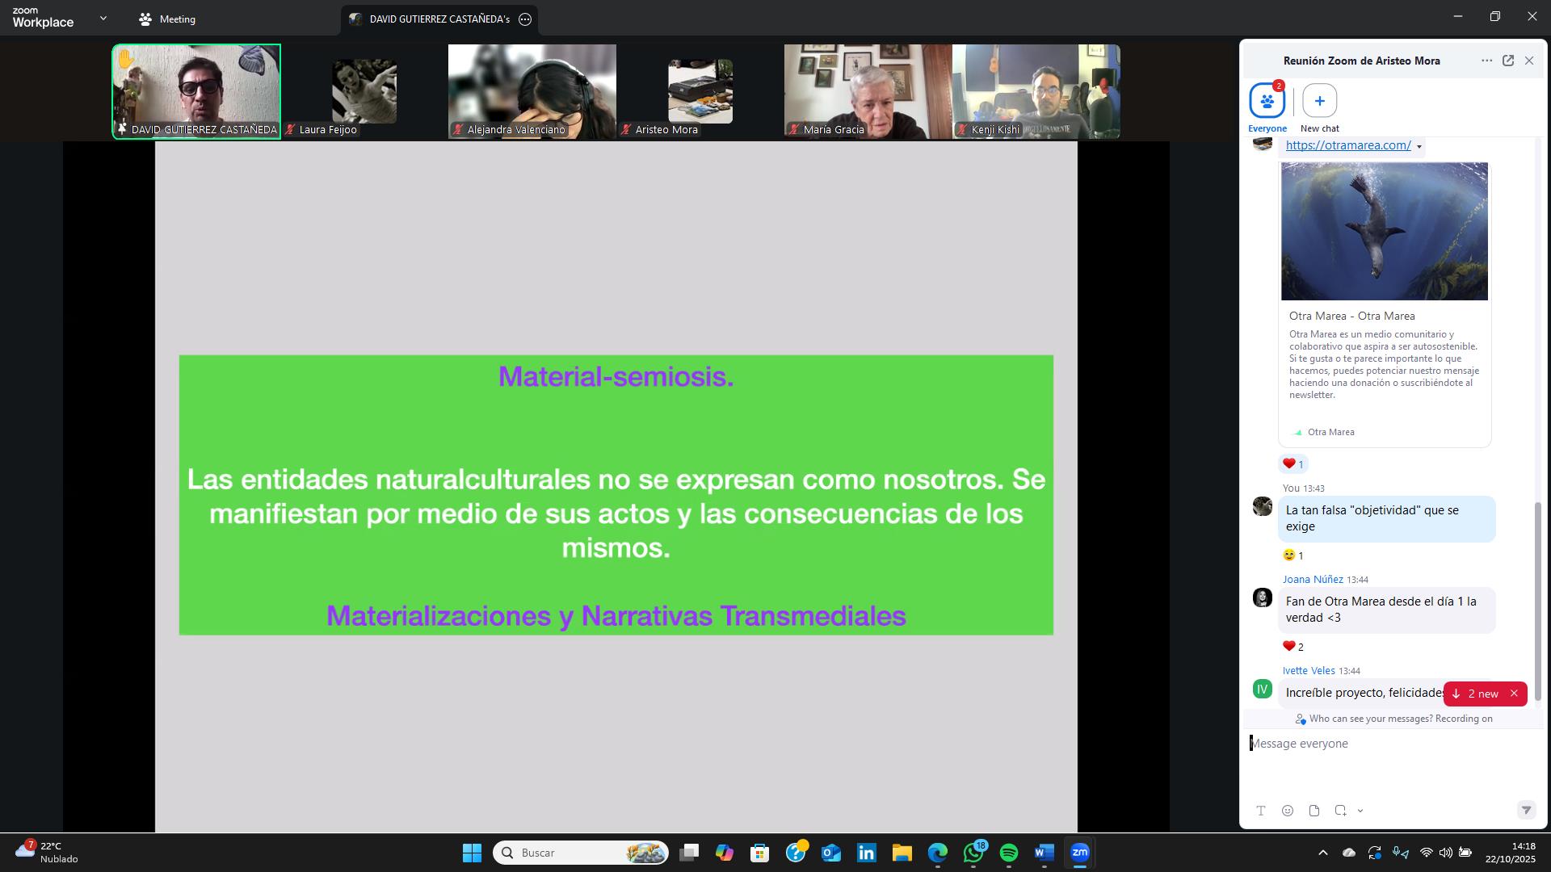Attach a file to the chat message

coord(1314,811)
